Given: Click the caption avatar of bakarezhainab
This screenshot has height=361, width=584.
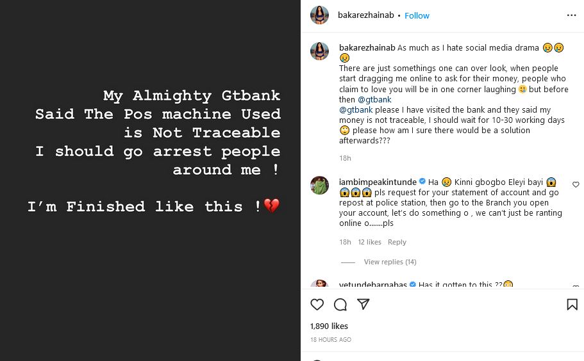Looking at the screenshot, I should click(319, 51).
